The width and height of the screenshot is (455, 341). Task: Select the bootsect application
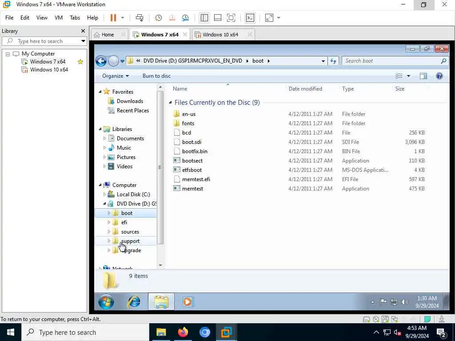pos(192,160)
